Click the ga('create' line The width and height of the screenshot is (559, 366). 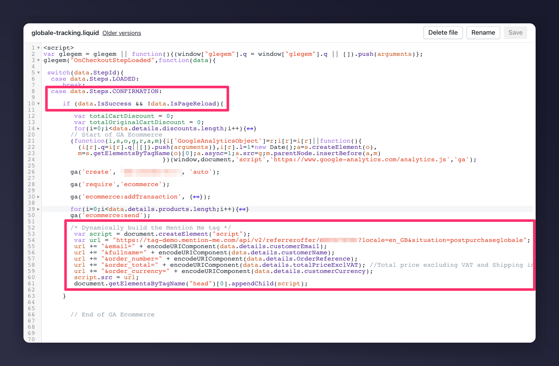[145, 172]
